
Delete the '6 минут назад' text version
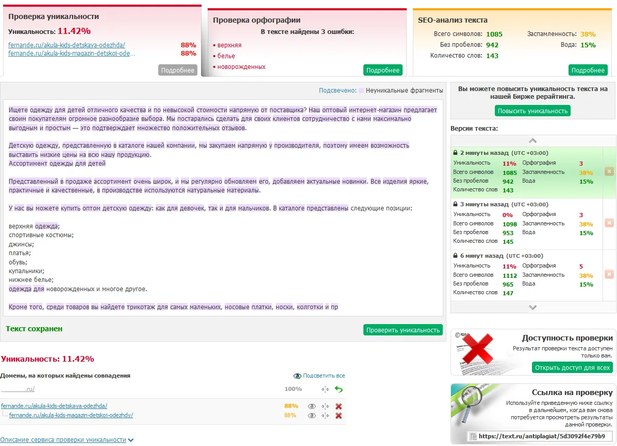pyautogui.click(x=609, y=274)
